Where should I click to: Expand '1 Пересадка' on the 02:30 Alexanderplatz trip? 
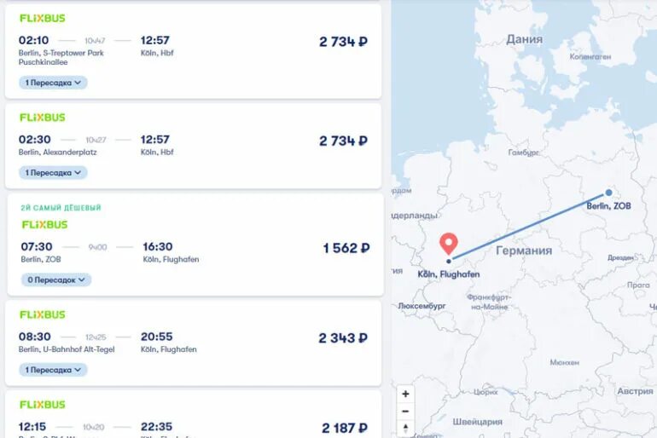(53, 172)
